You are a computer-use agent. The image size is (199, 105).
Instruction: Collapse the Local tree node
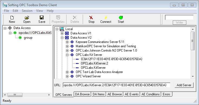(57, 29)
